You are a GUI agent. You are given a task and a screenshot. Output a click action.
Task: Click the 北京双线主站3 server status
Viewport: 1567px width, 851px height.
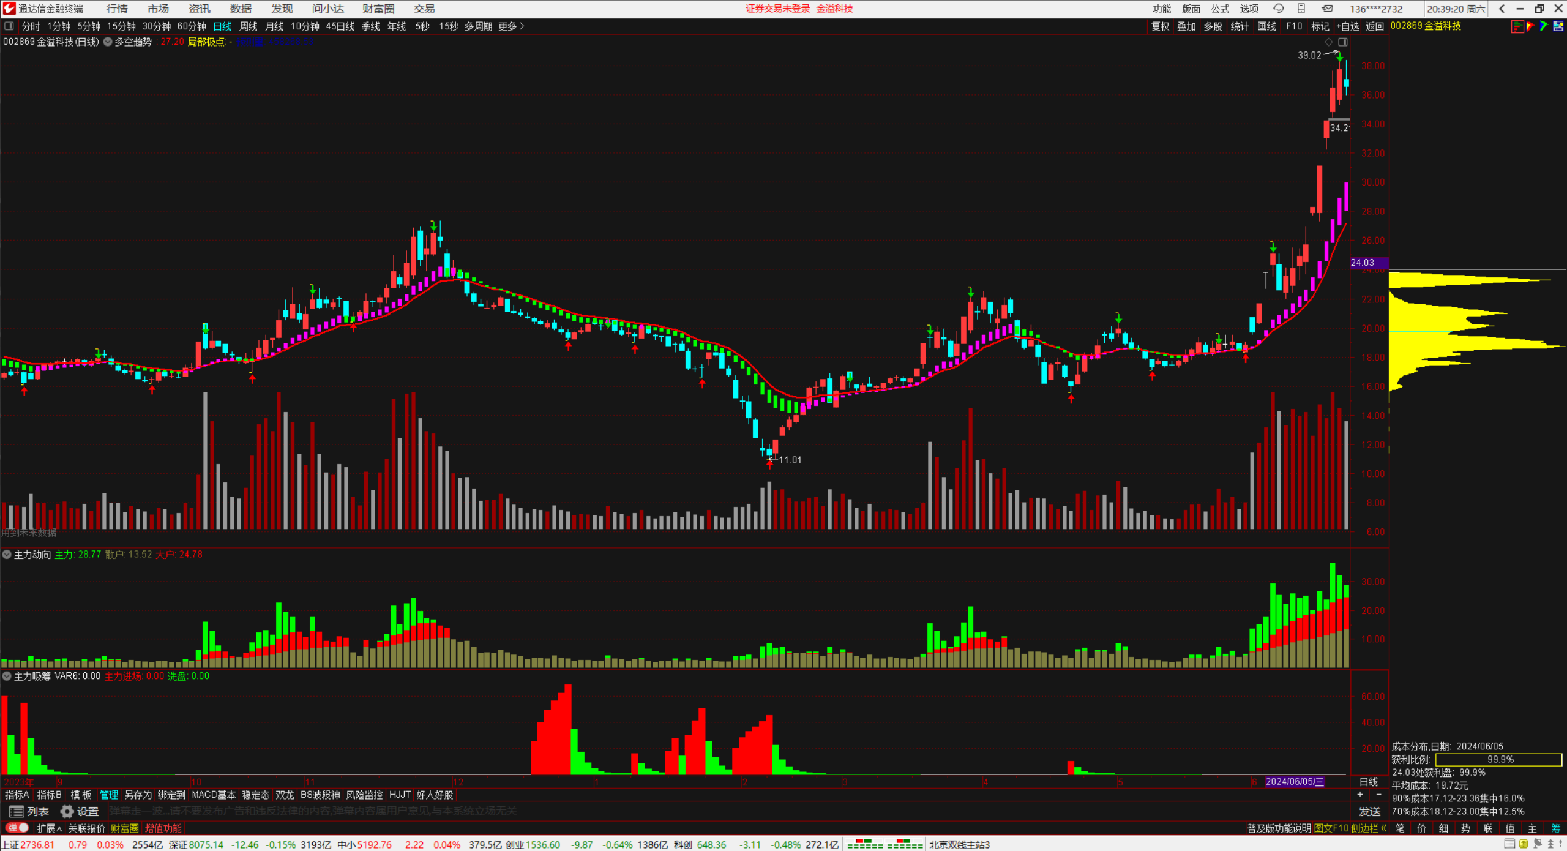(x=959, y=845)
